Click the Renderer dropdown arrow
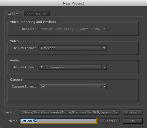Image resolution: width=147 pixels, height=128 pixels. [x=104, y=29]
